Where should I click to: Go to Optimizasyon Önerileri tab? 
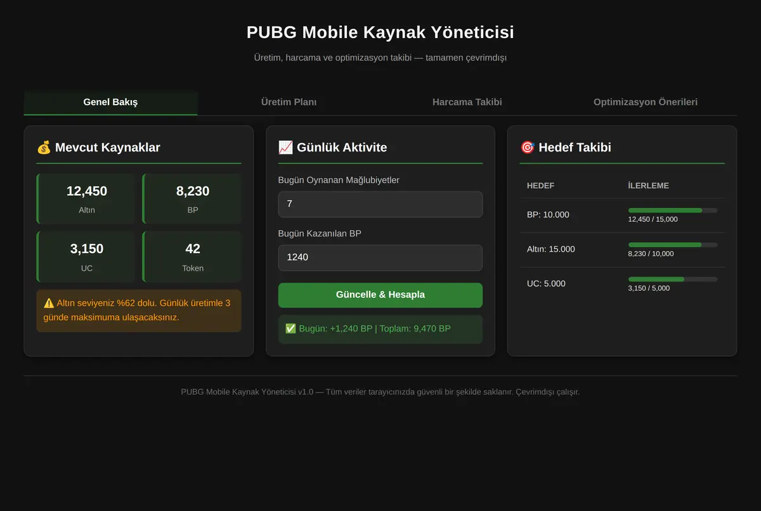[x=646, y=102]
